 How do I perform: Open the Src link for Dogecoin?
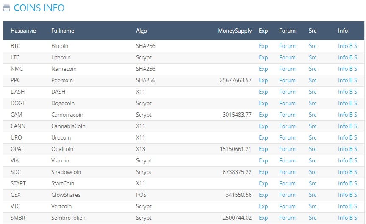click(x=312, y=104)
